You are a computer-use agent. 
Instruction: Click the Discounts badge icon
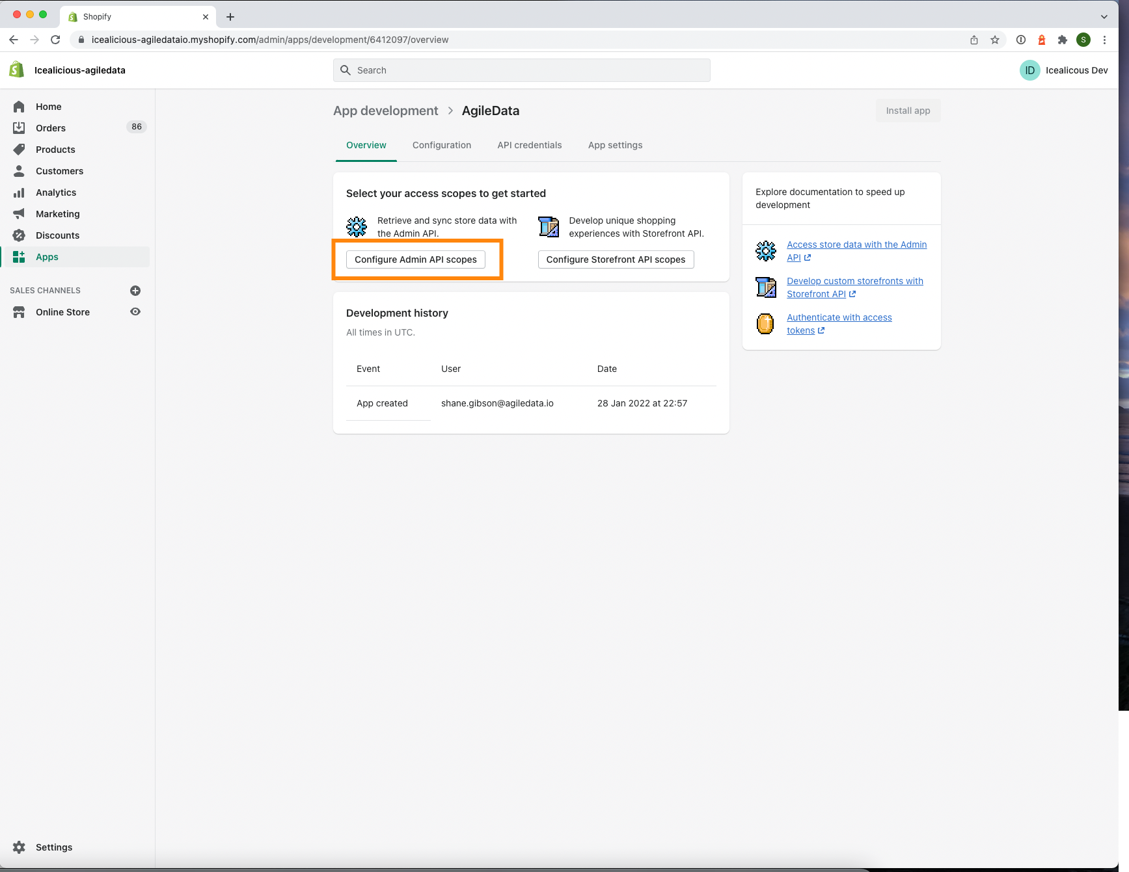(19, 235)
